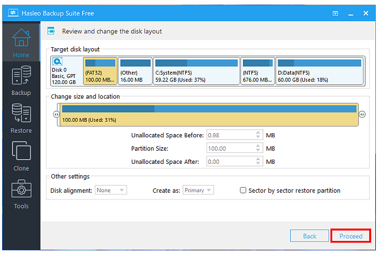Close the Hasleo Backup Suite window
The image size is (380, 256).
coord(365,13)
